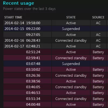
Task: Select the 03:46:53 timestamp
Action: (33, 93)
